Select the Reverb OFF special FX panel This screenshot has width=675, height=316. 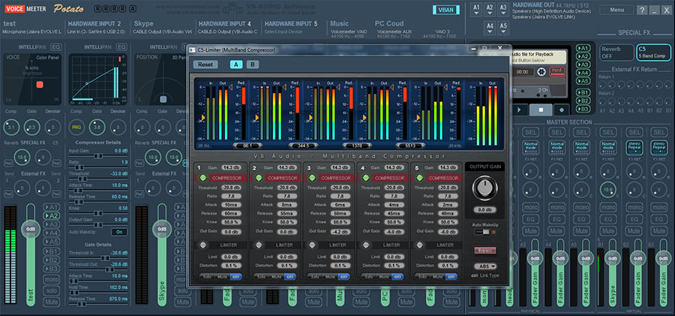617,52
